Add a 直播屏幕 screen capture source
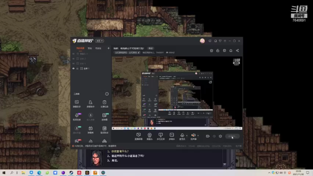313x176 pixels. (x=139, y=136)
